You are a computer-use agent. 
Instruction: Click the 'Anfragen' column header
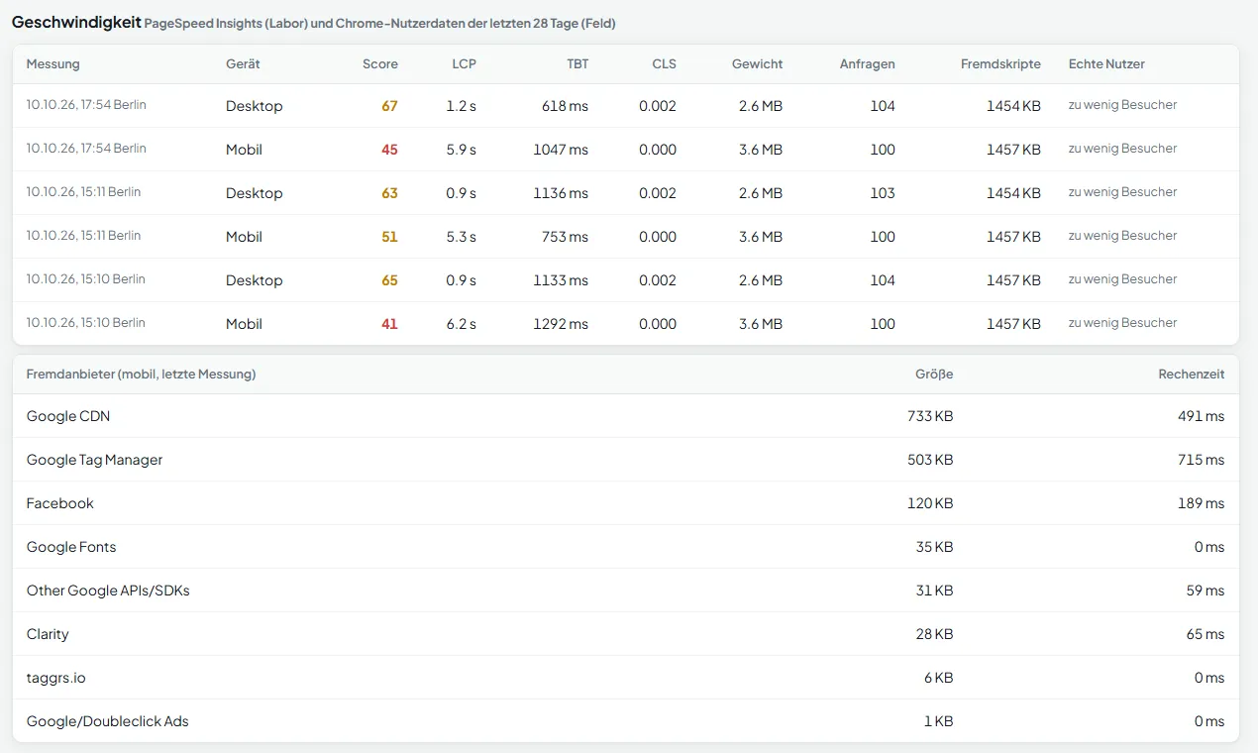[x=868, y=63]
